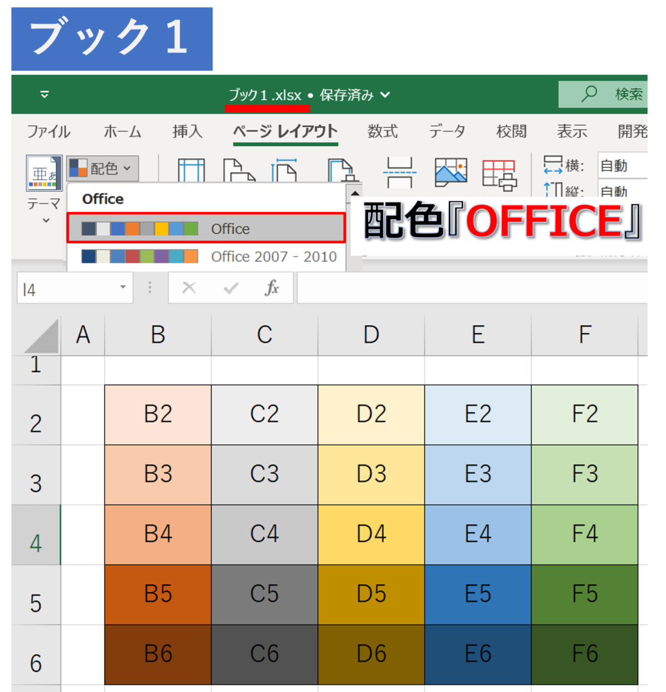Click the sheet Background picture icon
The height and width of the screenshot is (692, 666).
coord(451,172)
